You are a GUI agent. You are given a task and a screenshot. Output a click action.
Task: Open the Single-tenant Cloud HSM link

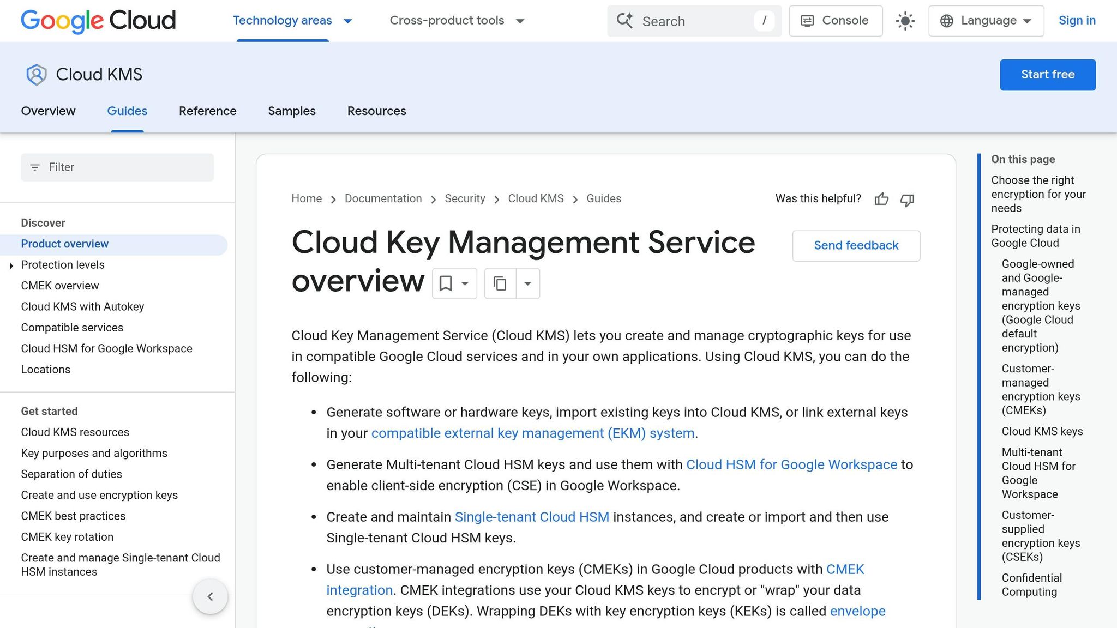tap(532, 517)
